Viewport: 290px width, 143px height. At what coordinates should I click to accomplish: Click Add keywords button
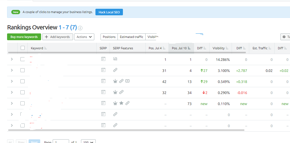[x=57, y=37]
